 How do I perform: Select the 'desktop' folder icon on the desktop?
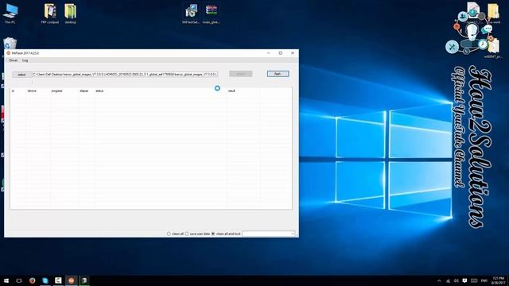point(71,13)
